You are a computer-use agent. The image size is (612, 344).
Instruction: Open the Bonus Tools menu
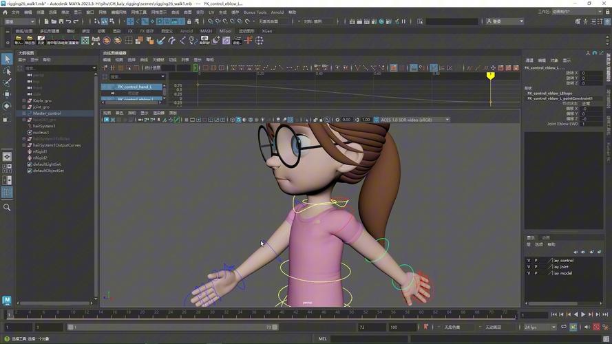click(x=255, y=12)
